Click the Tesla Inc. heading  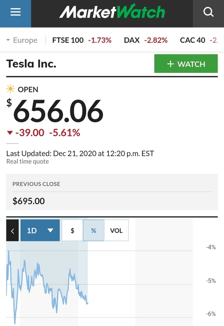pyautogui.click(x=31, y=64)
